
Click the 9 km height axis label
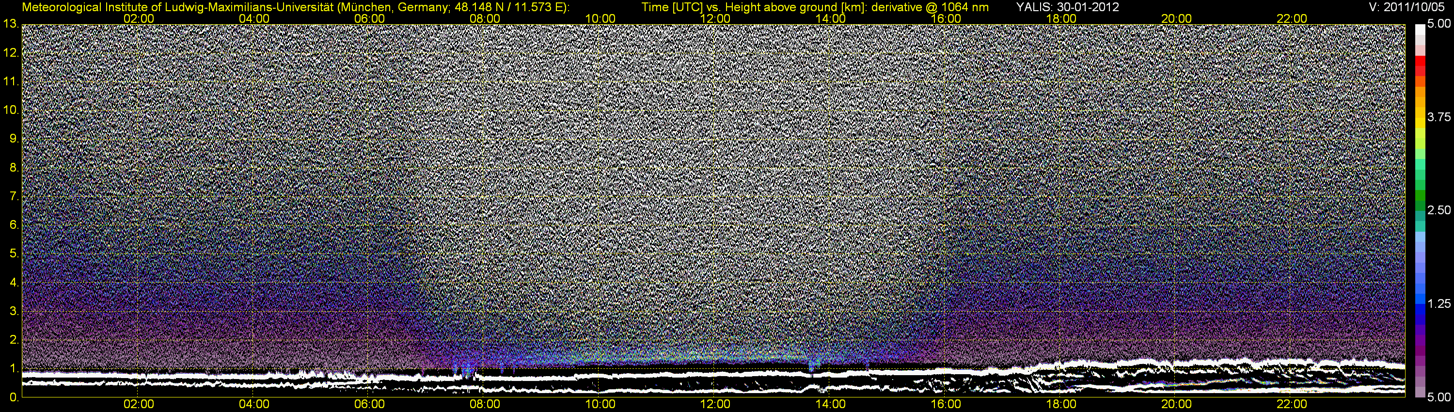[x=14, y=139]
